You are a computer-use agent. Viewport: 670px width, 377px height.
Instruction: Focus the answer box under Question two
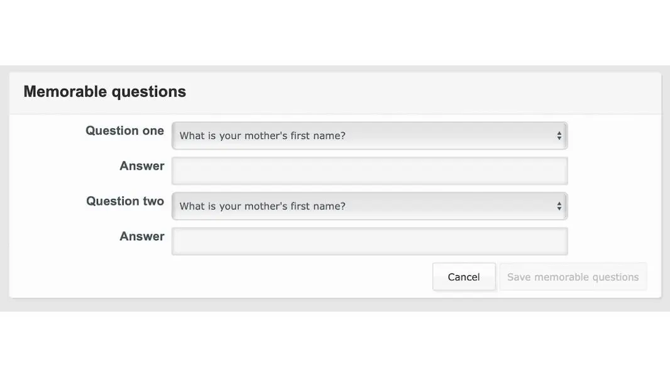370,241
